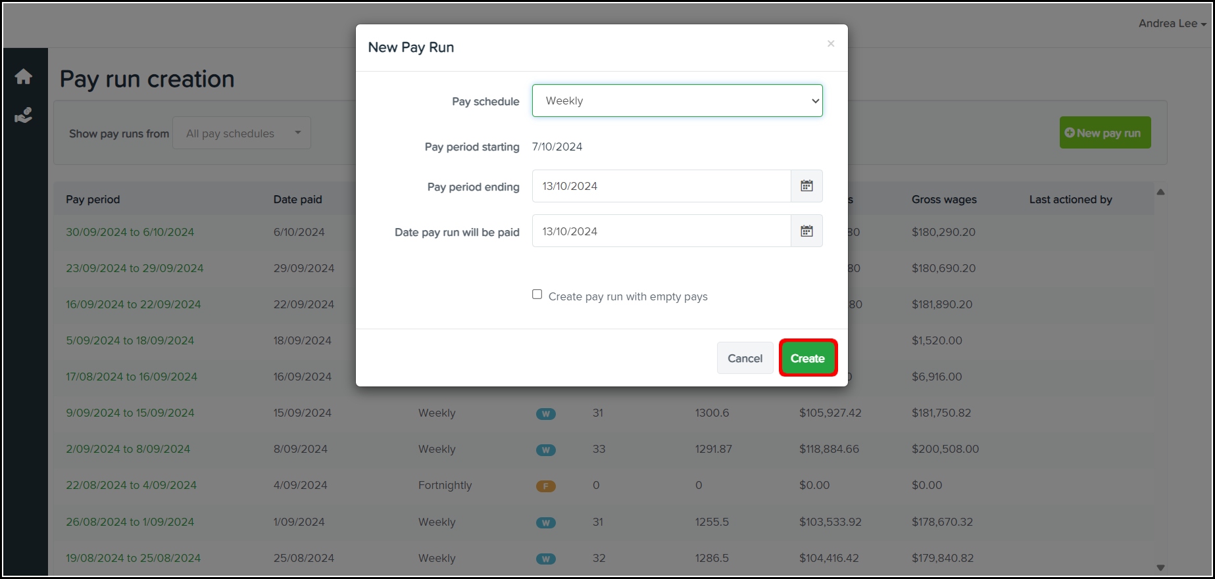This screenshot has height=579, width=1215.
Task: Click the Home icon in sidebar
Action: tap(24, 77)
